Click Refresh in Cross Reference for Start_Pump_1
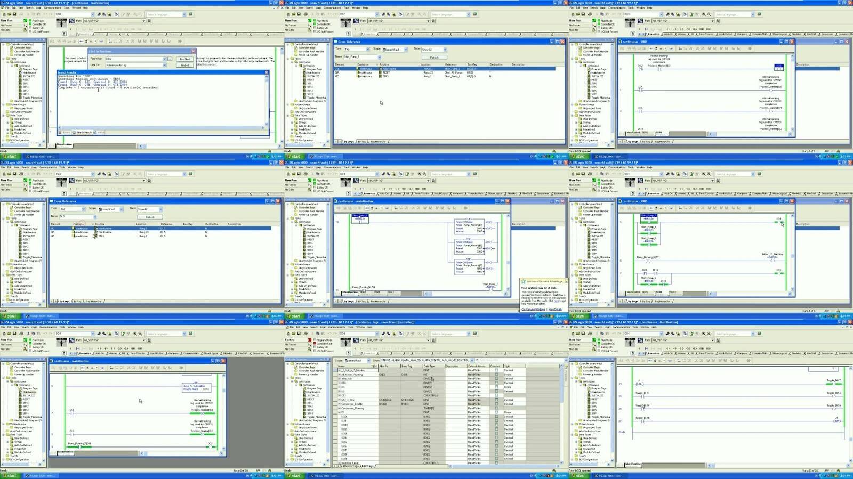The width and height of the screenshot is (853, 479). coord(434,58)
